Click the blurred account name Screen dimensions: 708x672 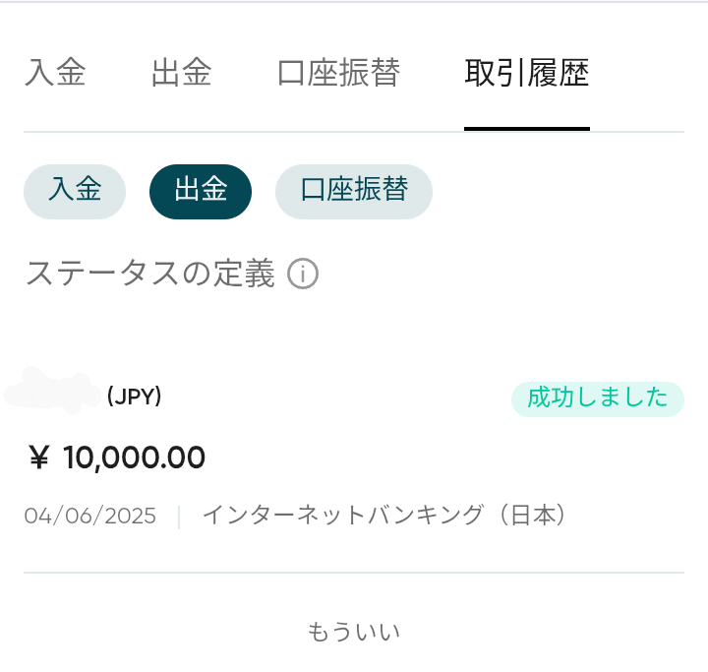pyautogui.click(x=52, y=391)
